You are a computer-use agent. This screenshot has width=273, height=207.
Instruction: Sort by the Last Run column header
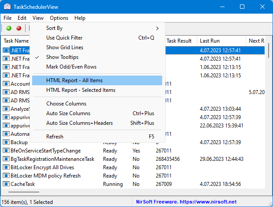tap(221, 41)
